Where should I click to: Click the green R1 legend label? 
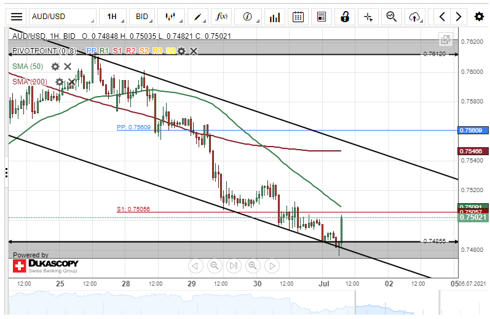pos(104,51)
